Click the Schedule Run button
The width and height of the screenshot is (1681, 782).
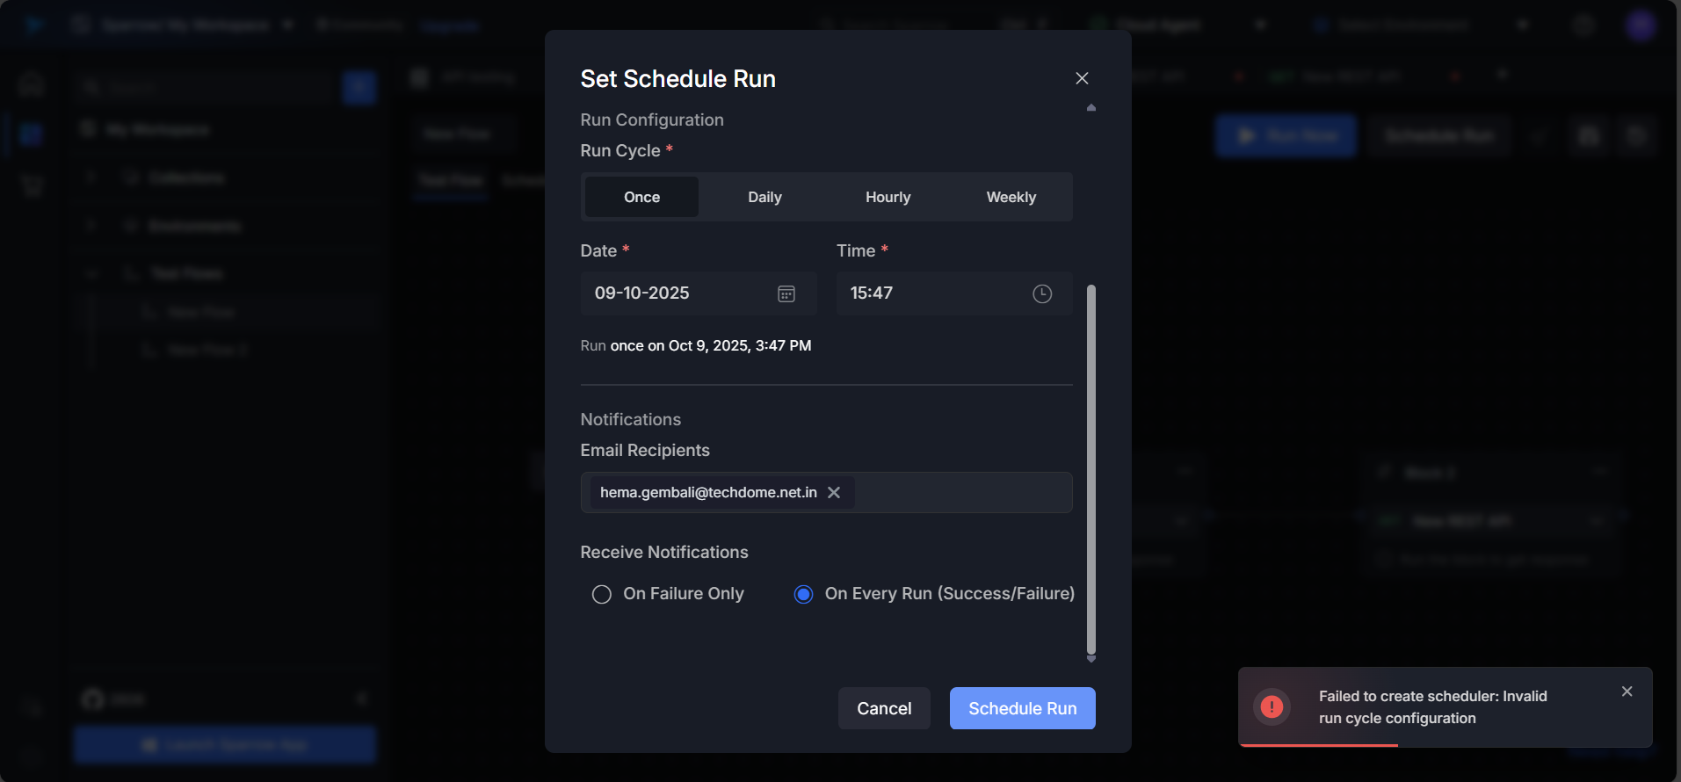point(1022,708)
